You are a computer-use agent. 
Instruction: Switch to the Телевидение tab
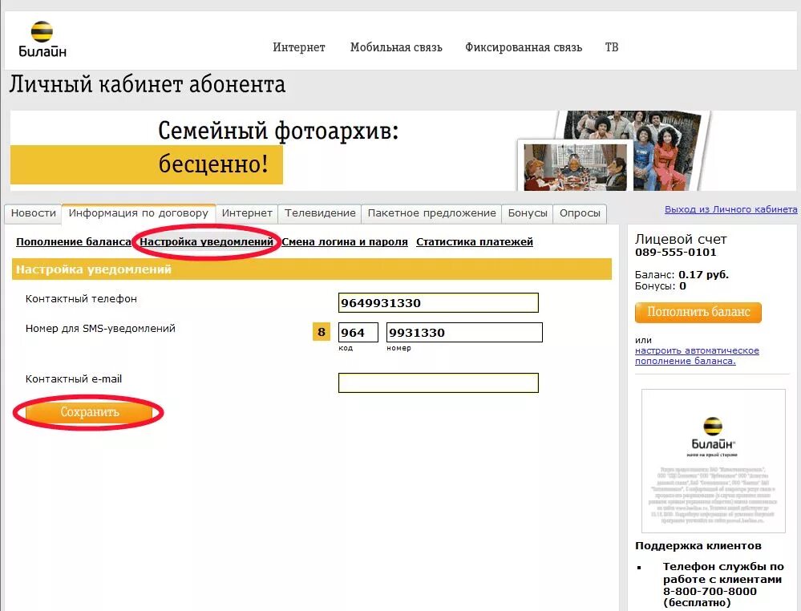(320, 213)
